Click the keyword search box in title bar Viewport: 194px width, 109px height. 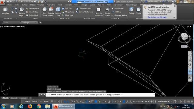[128, 2]
